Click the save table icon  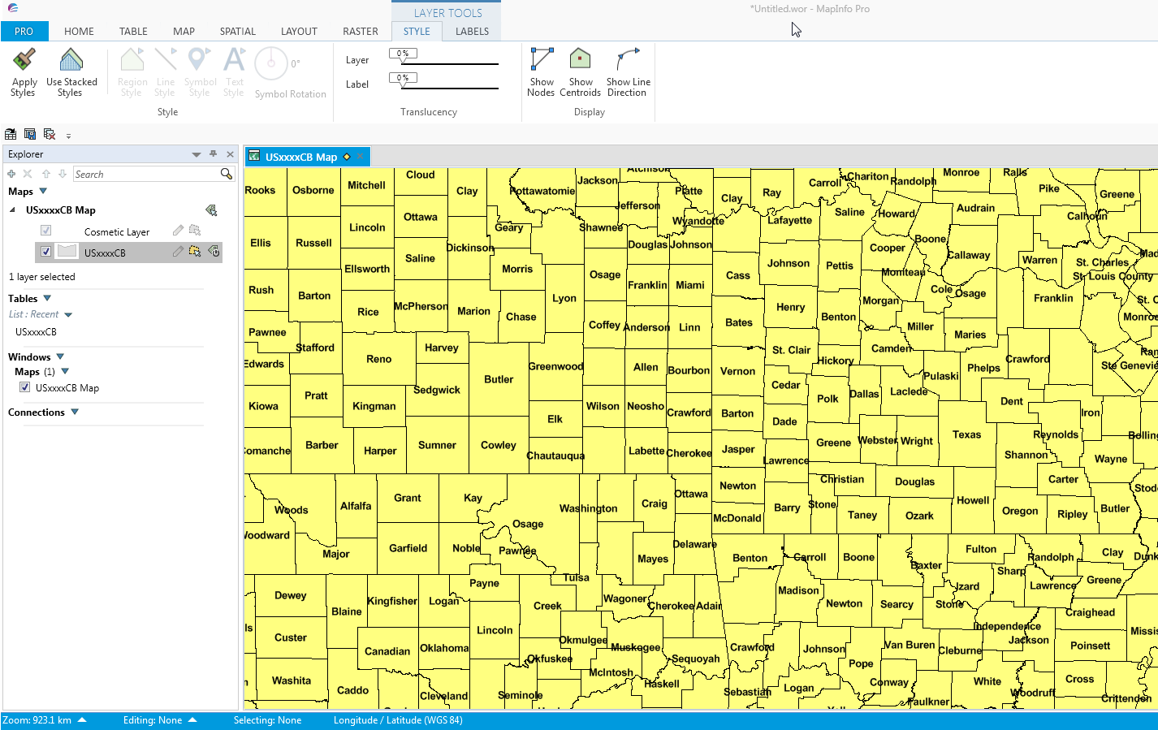coord(30,134)
